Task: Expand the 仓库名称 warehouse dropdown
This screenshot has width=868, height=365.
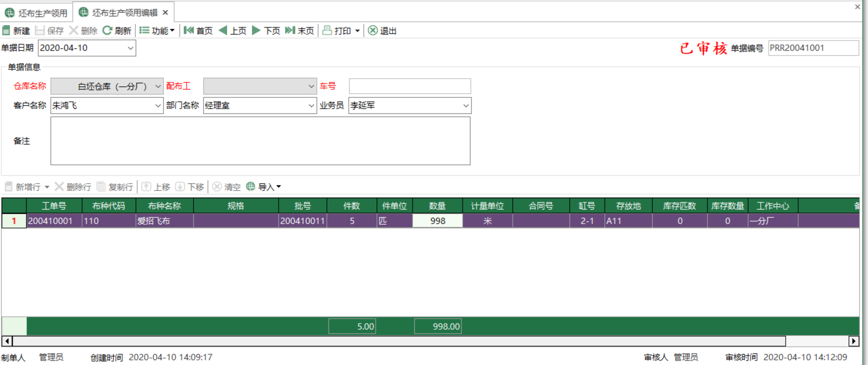Action: click(x=158, y=86)
